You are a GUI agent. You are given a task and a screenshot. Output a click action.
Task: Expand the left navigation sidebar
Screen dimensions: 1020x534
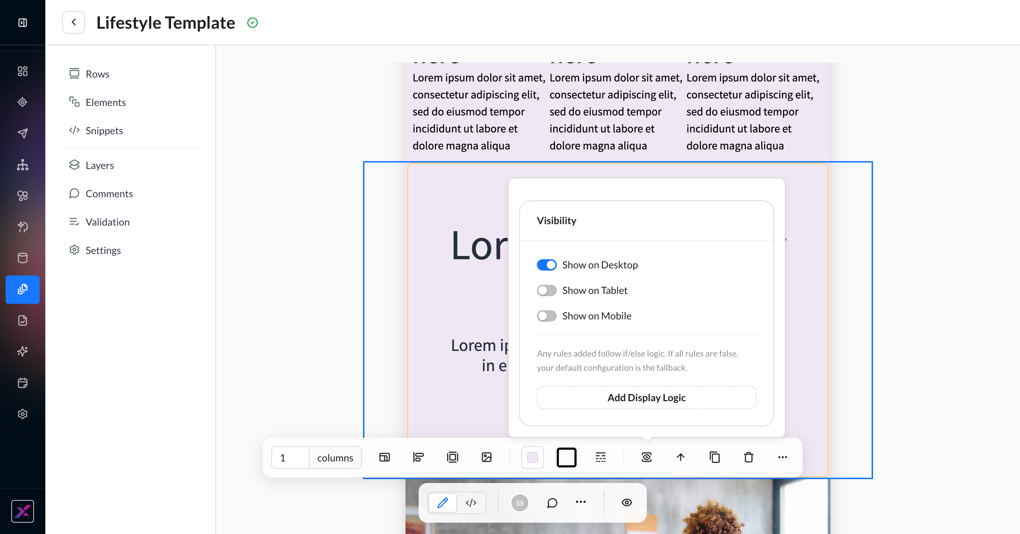(23, 23)
